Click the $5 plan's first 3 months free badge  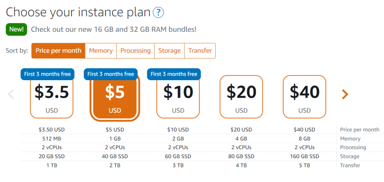pos(111,74)
